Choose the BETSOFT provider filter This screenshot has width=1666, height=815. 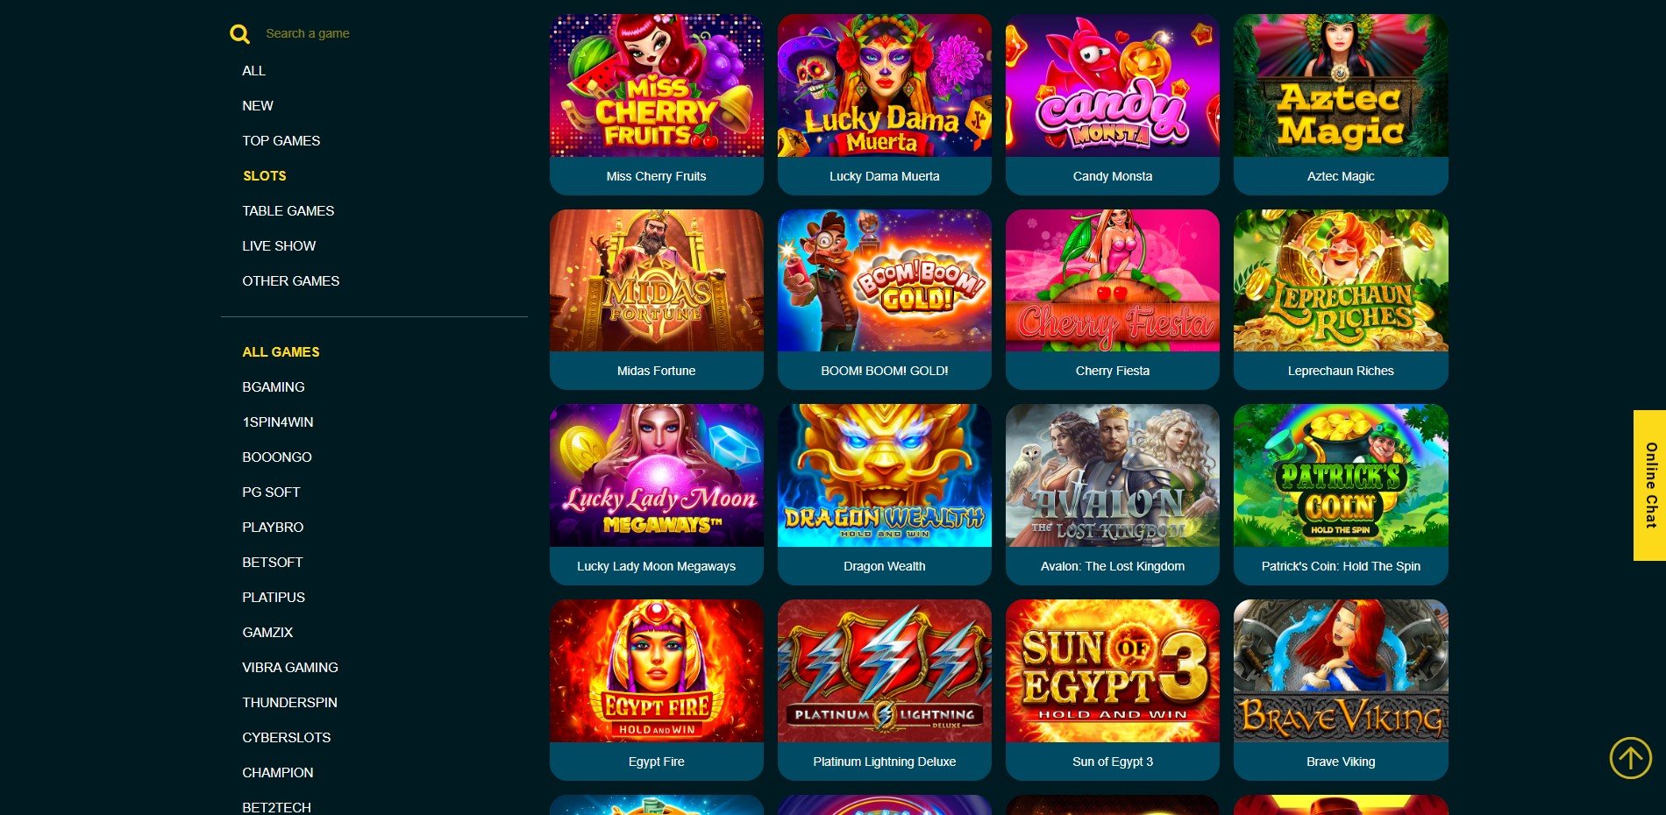(273, 563)
